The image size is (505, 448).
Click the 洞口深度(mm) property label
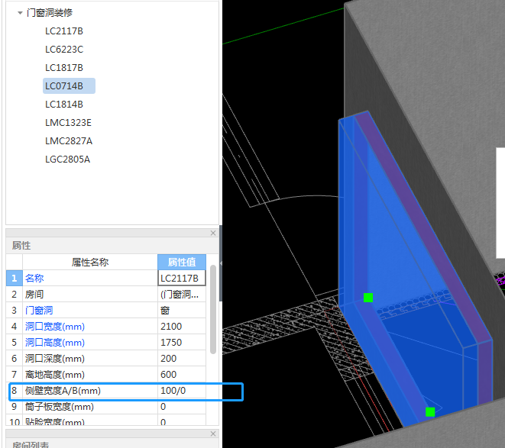(55, 358)
